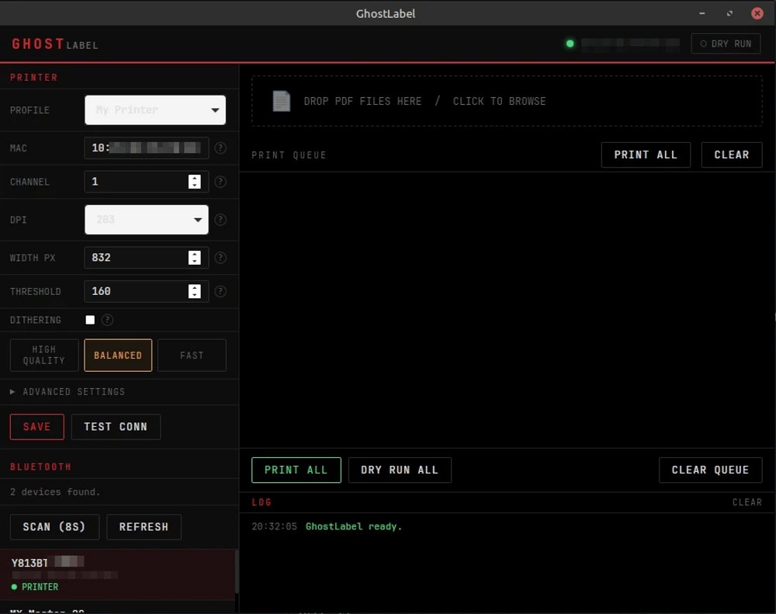Select the BALANCED preset
The image size is (776, 614).
point(118,355)
